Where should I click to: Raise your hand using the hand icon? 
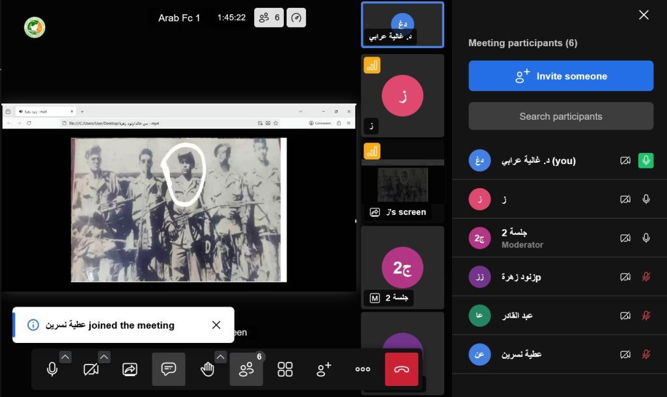pyautogui.click(x=207, y=369)
